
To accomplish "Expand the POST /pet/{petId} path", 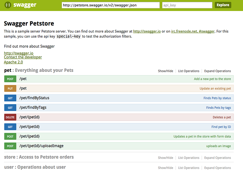I will click(x=29, y=136).
